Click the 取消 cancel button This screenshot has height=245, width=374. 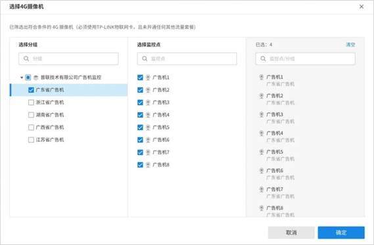click(x=291, y=233)
